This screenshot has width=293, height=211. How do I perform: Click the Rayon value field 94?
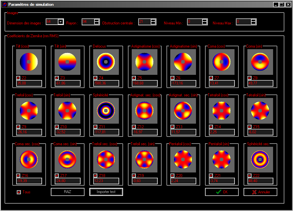[x=88, y=22]
